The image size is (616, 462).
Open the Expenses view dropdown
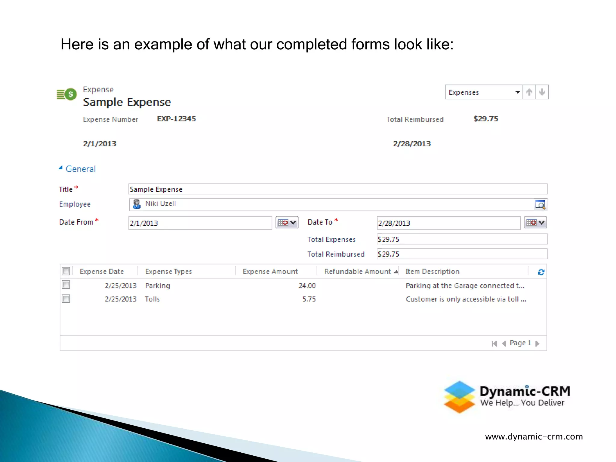(484, 92)
